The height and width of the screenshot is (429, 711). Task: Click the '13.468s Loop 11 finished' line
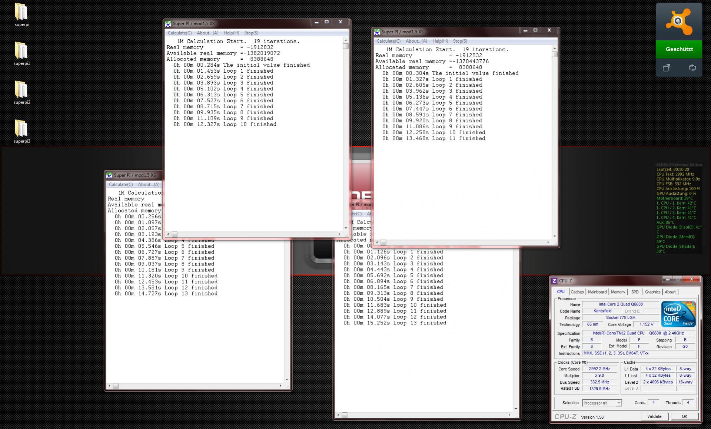(x=434, y=139)
